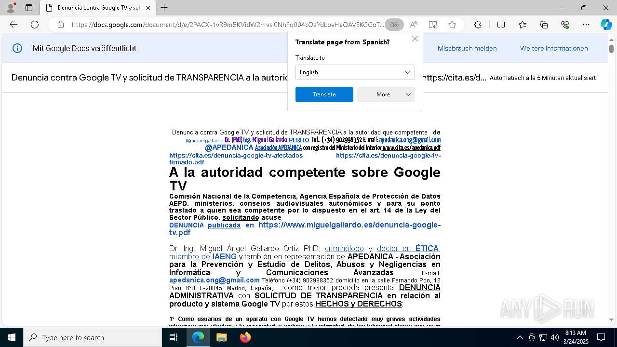
Task: Click the taskbar search box
Action: [93, 337]
